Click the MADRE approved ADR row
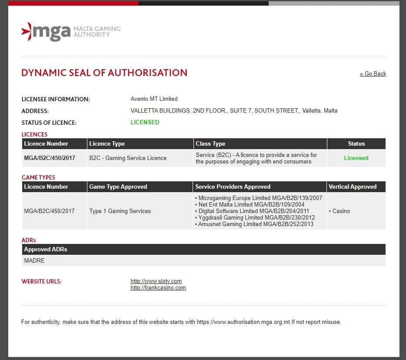This screenshot has height=360, width=406. (x=204, y=260)
